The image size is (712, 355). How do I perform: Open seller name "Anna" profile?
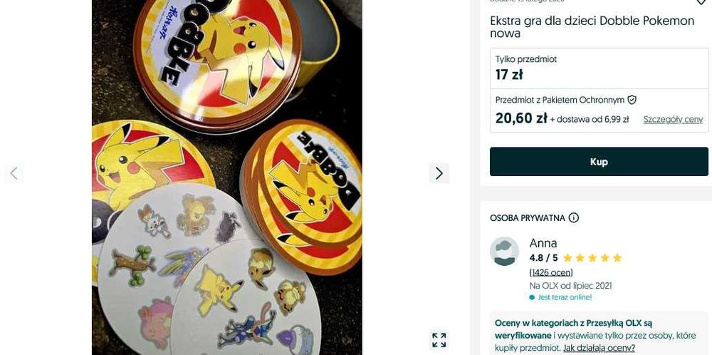(x=543, y=243)
